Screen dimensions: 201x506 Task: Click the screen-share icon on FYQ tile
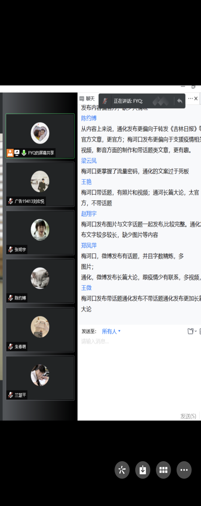(x=17, y=153)
